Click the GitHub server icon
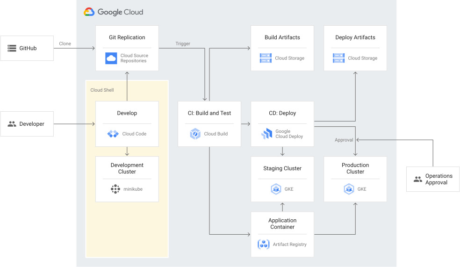Screen dimensions: 460x267 point(12,48)
